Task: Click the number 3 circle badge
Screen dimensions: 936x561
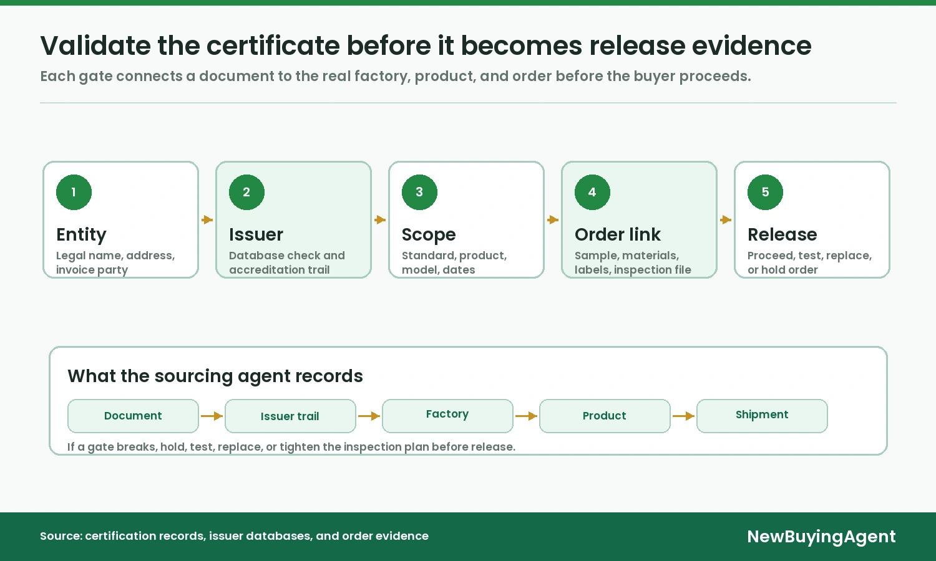Action: coord(419,192)
